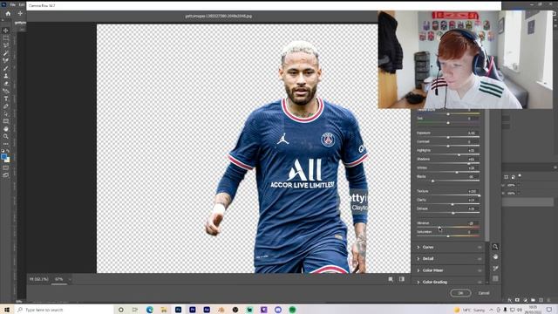Go to Photoshop Home screen
The height and width of the screenshot is (314, 558).
[8, 14]
